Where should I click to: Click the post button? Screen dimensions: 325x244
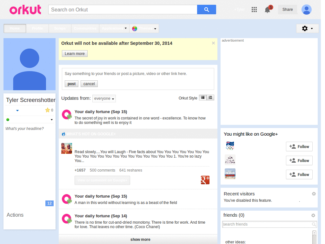point(71,84)
